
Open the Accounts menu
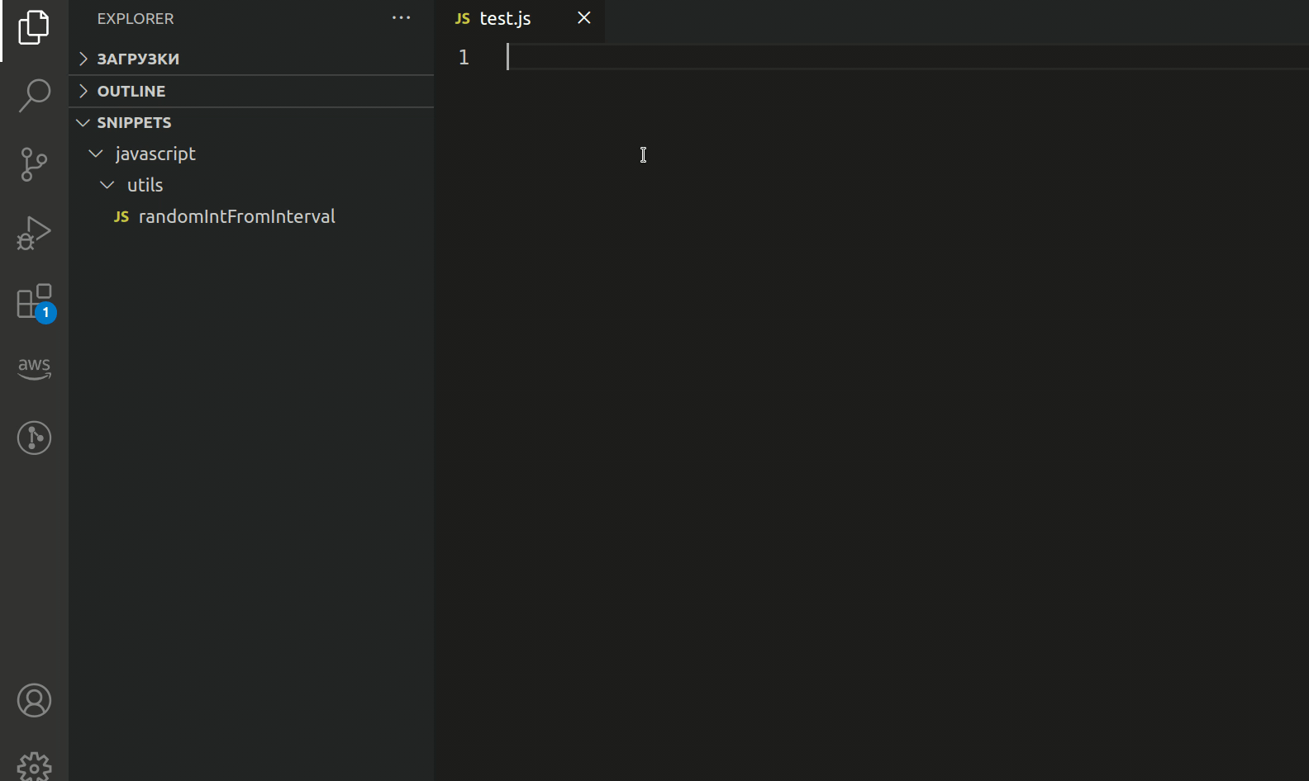[x=34, y=700]
